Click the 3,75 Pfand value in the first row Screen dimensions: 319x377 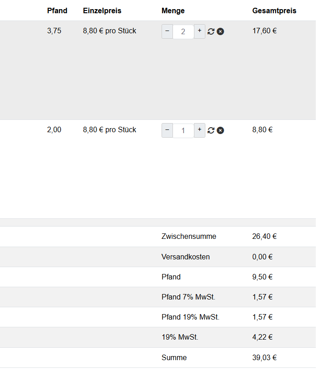[x=54, y=31]
